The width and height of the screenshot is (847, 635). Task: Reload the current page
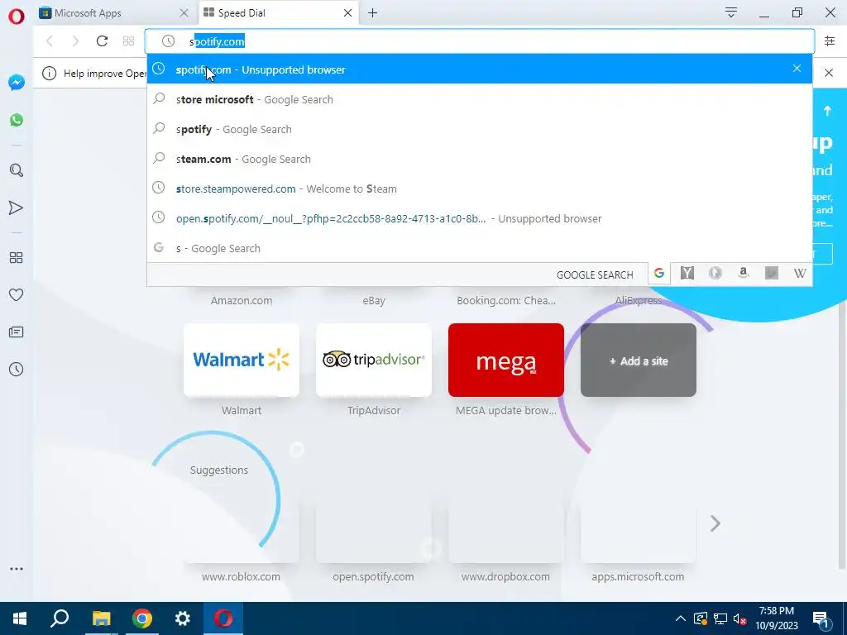pos(102,41)
